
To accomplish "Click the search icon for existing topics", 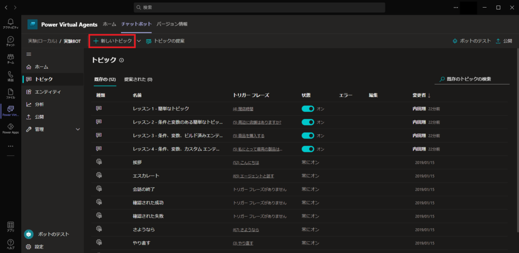I will pos(441,79).
